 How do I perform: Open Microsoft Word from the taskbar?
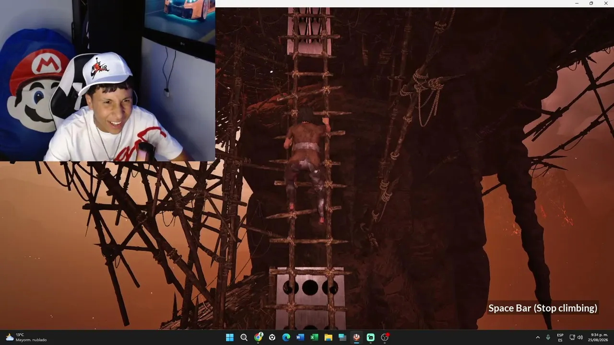pos(300,337)
